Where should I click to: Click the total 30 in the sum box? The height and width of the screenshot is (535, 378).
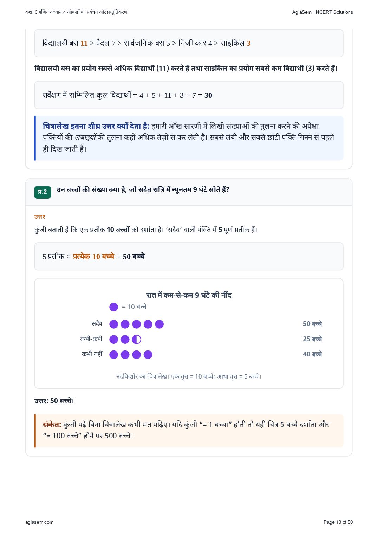(x=208, y=95)
